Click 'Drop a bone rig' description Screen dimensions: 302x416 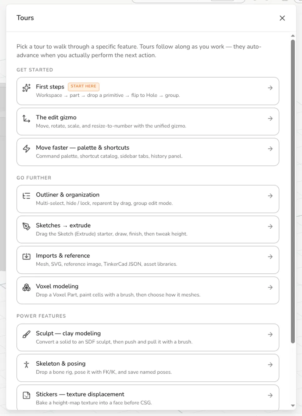(x=104, y=372)
